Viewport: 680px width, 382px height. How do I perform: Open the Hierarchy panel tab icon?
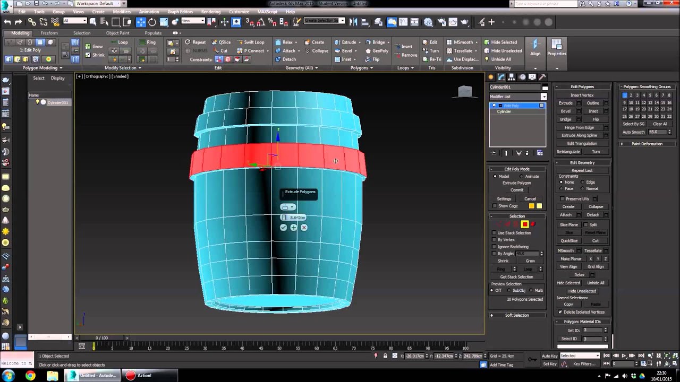512,77
